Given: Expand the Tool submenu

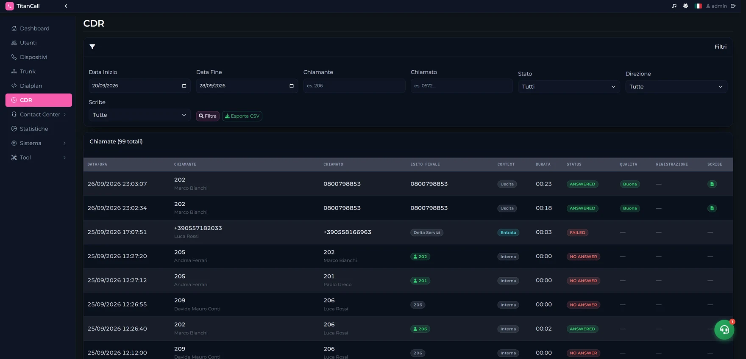Looking at the screenshot, I should [x=39, y=157].
